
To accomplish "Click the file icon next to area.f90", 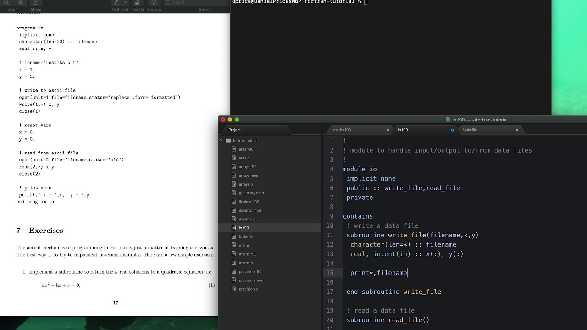I will [x=234, y=149].
